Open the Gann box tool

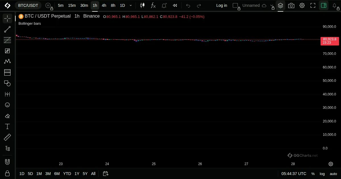7,51
